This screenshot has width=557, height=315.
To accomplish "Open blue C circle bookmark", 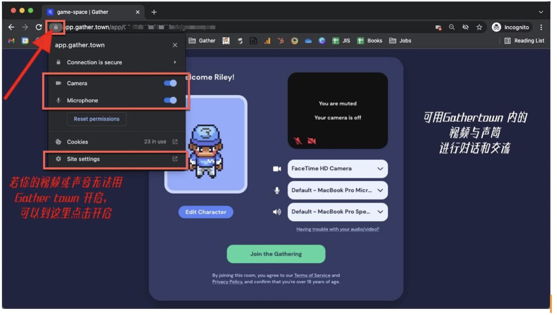I will coord(322,41).
